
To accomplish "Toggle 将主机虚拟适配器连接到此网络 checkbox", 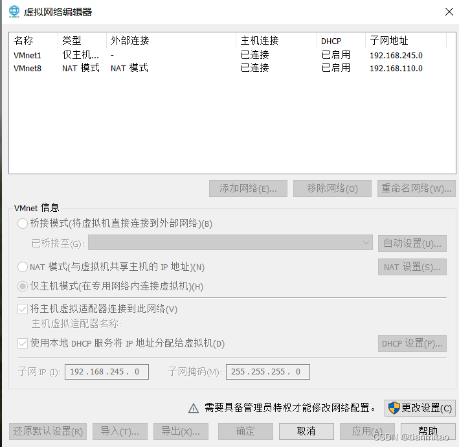I will point(23,309).
